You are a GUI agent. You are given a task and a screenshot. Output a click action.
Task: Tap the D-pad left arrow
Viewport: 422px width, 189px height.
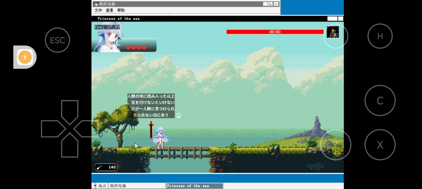pos(53,129)
